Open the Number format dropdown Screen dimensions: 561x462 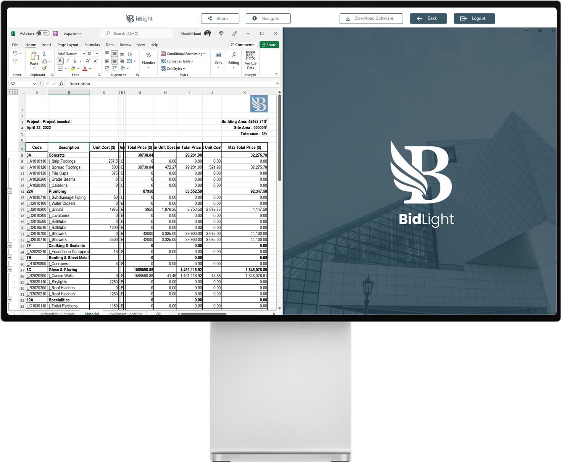[148, 61]
